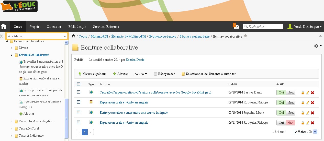Image resolution: width=324 pixels, height=141 pixels.
Task: Set last row Actif toggle to Oui
Action: 281,123
